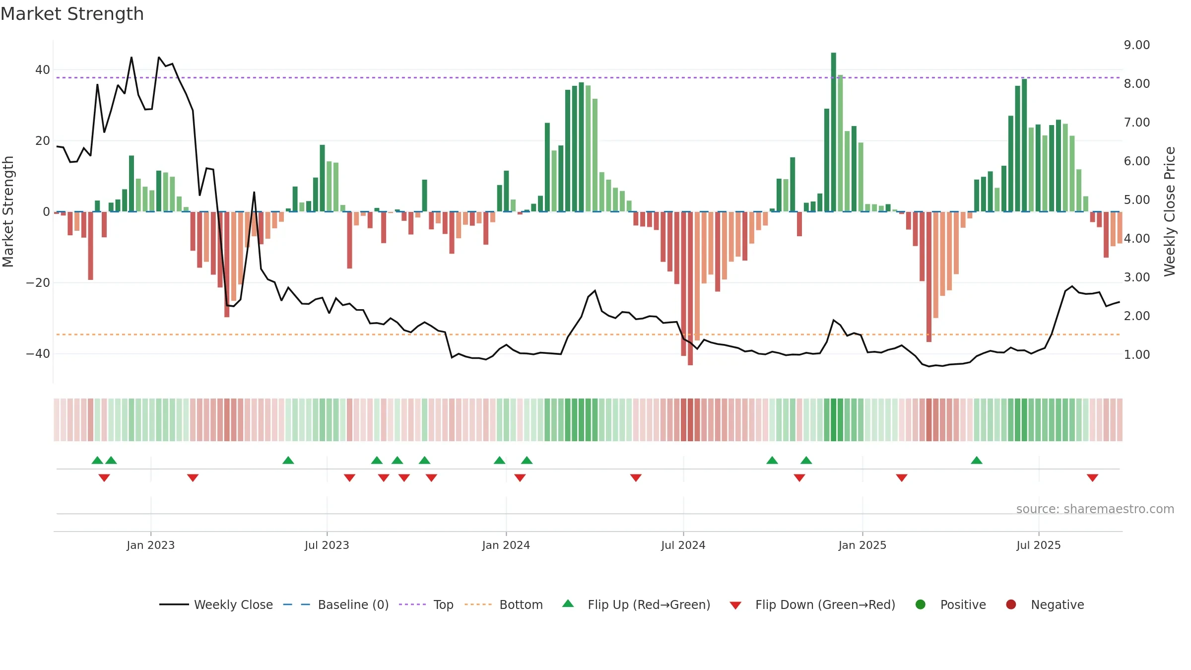1191x670 pixels.
Task: Click the Weekly Close Price axis title
Action: point(1170,211)
